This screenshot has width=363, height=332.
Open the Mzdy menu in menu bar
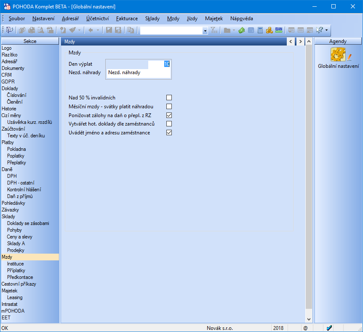[x=173, y=19]
